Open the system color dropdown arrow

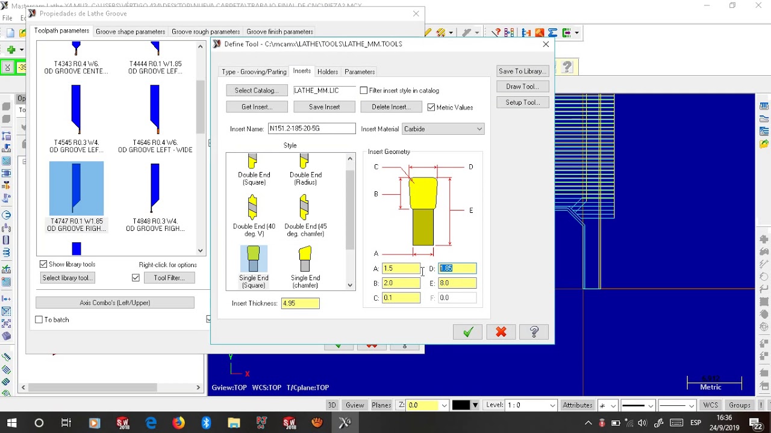(x=475, y=405)
